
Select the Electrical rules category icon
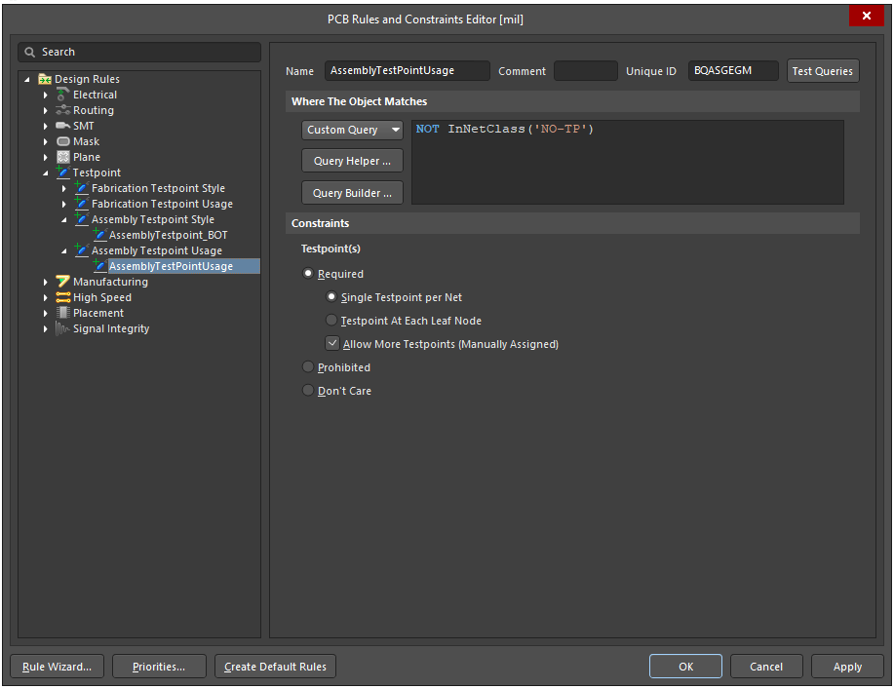[62, 95]
